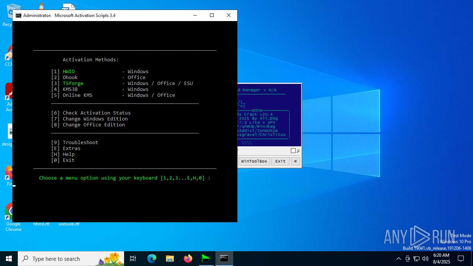Open the Action Center notifications icon

point(461,259)
